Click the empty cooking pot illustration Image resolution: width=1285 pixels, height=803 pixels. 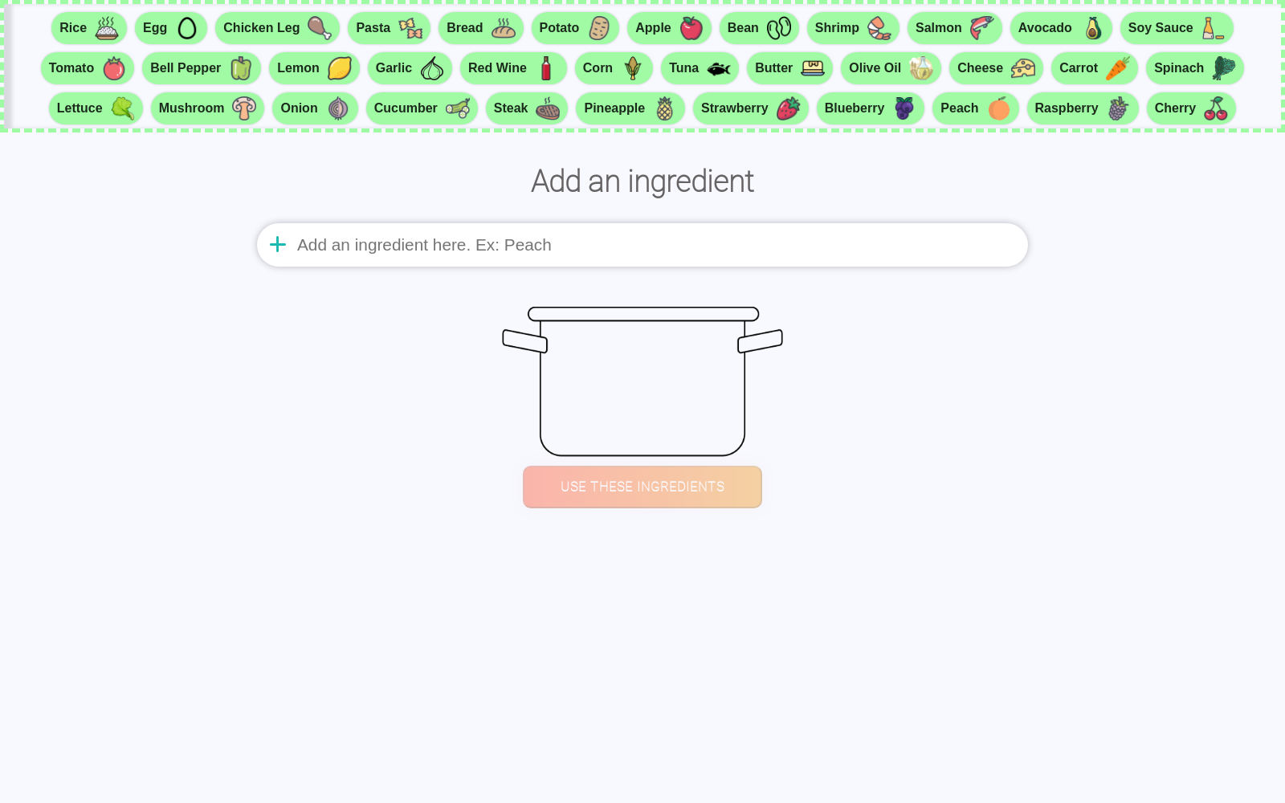click(642, 381)
